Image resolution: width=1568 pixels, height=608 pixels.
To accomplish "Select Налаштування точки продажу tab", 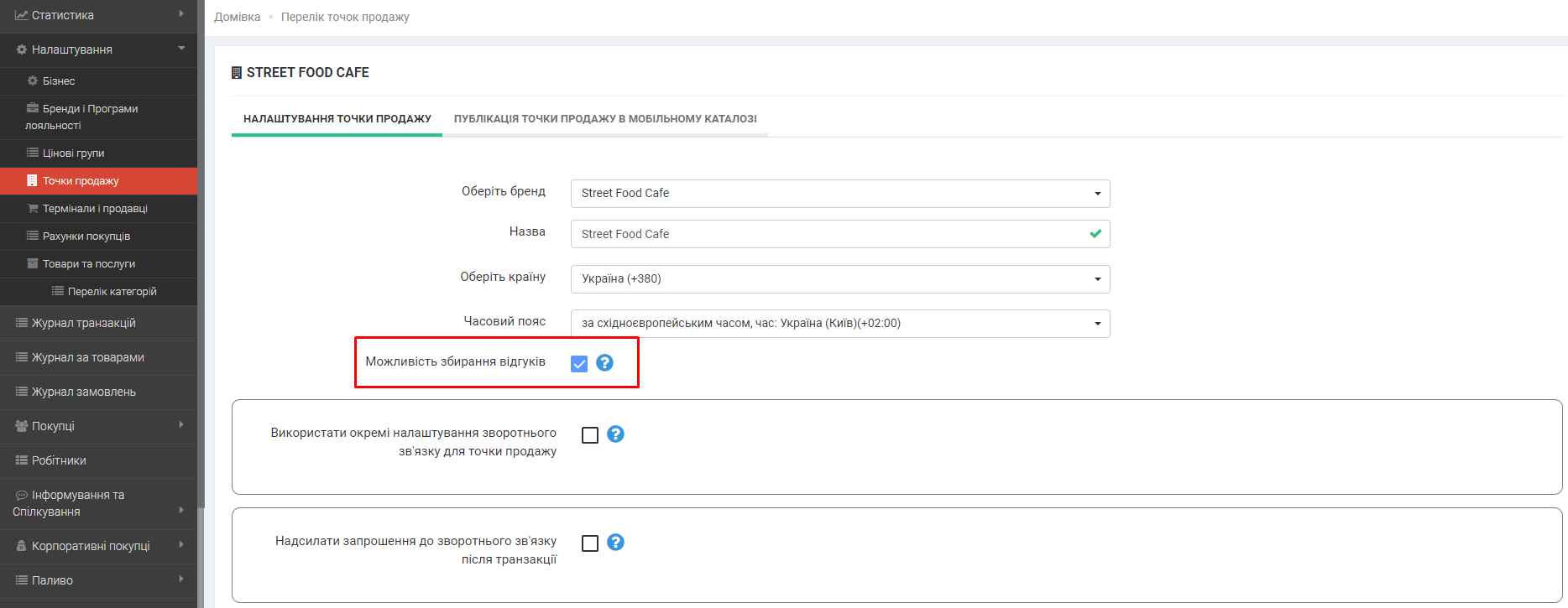I will coord(337,119).
